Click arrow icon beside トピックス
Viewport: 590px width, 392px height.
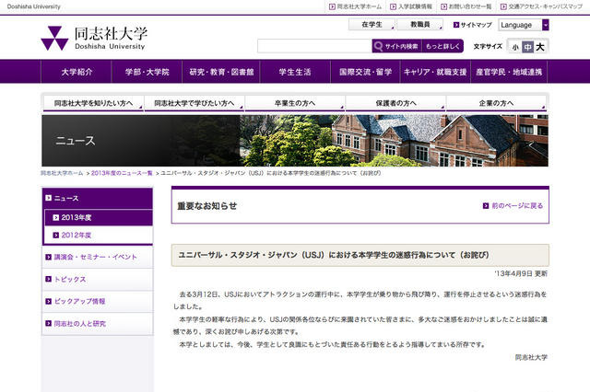(x=48, y=279)
